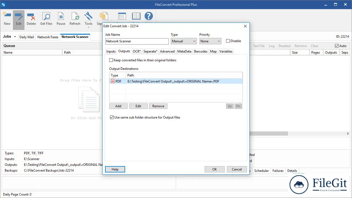Click the FileConvert app icon in title bar
352x198 pixels.
(3, 4)
